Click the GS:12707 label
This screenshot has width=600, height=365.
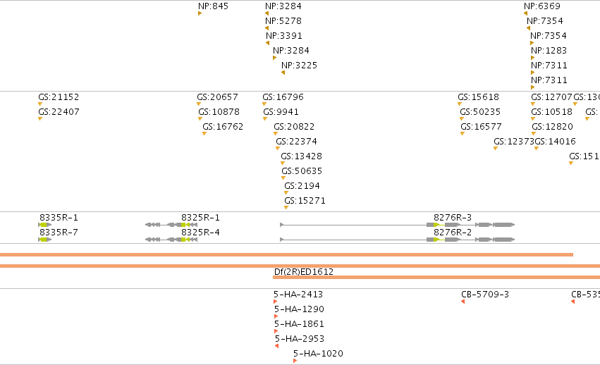coord(551,97)
